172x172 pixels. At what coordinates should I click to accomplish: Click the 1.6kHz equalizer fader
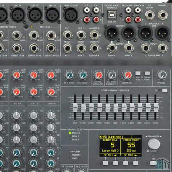pyautogui.click(x=124, y=107)
